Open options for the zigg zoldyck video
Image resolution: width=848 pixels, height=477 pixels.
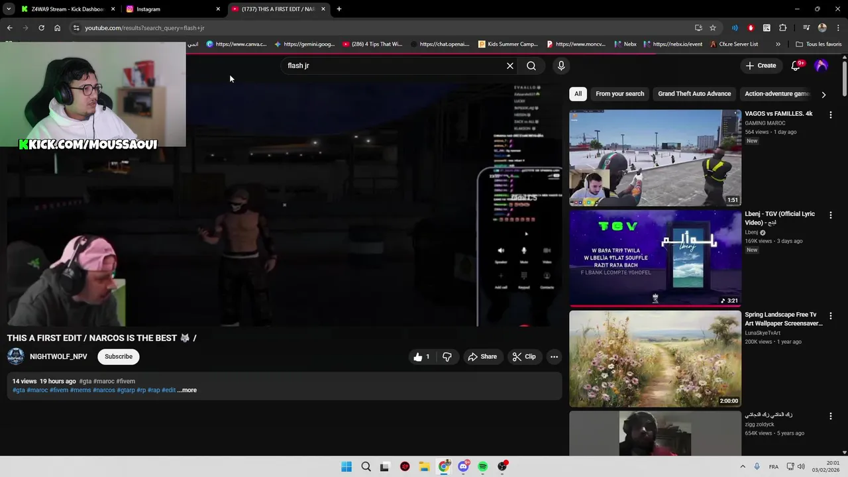[831, 416]
